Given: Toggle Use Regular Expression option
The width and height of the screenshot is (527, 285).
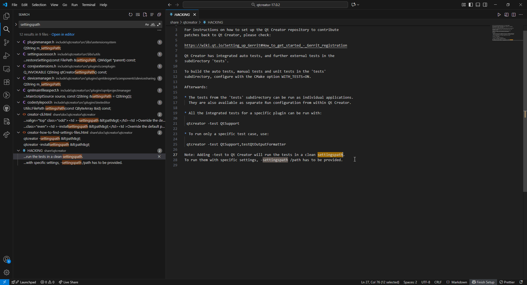Looking at the screenshot, I should point(159,24).
